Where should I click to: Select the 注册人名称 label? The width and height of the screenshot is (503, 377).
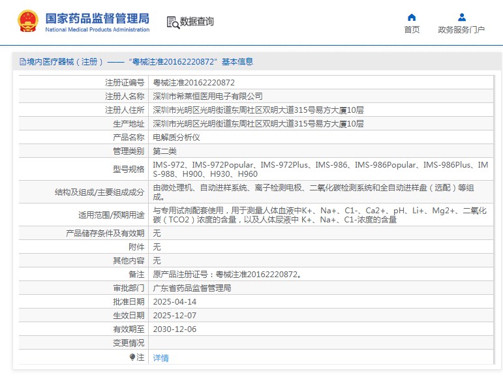click(125, 97)
